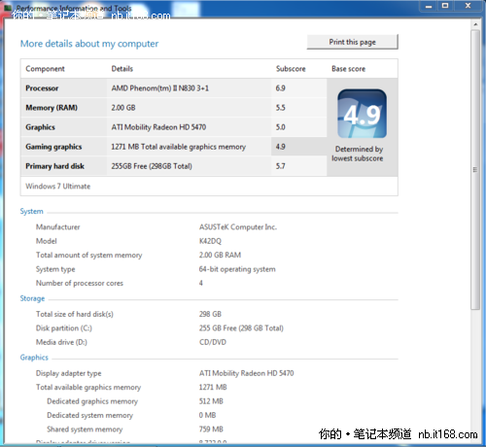Click the Processor subscore 6.9
Viewport: 486px width, 447px height.
pyautogui.click(x=281, y=88)
